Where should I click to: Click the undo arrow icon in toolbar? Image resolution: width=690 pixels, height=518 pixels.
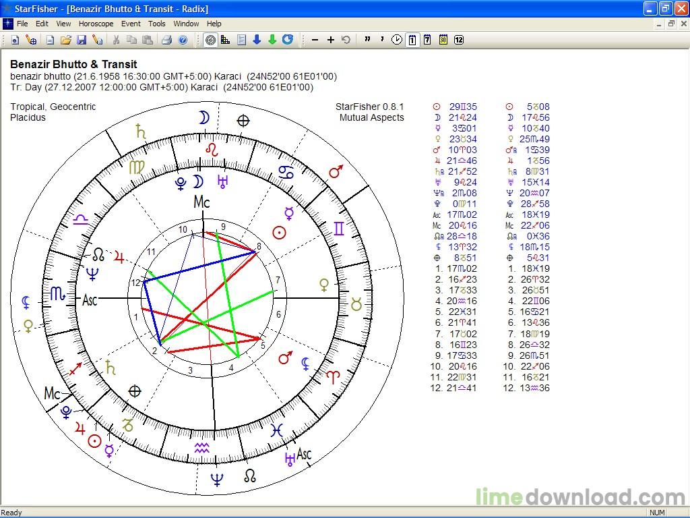(x=346, y=40)
